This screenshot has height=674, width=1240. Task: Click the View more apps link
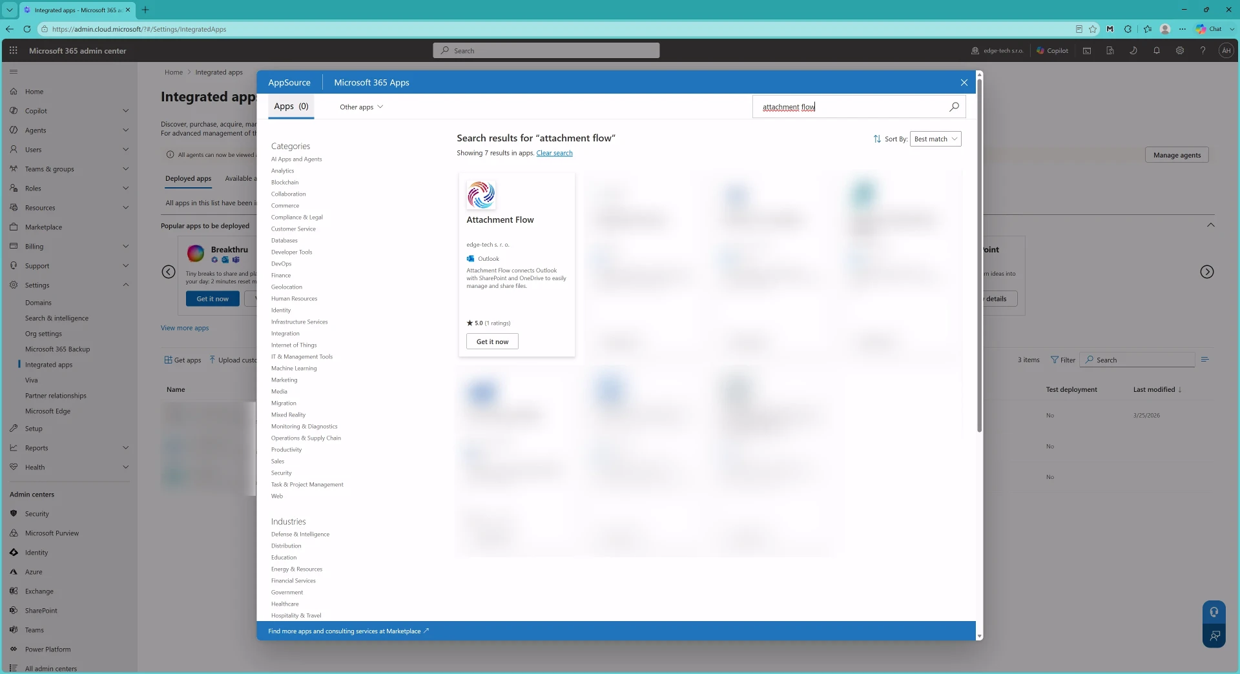[185, 328]
